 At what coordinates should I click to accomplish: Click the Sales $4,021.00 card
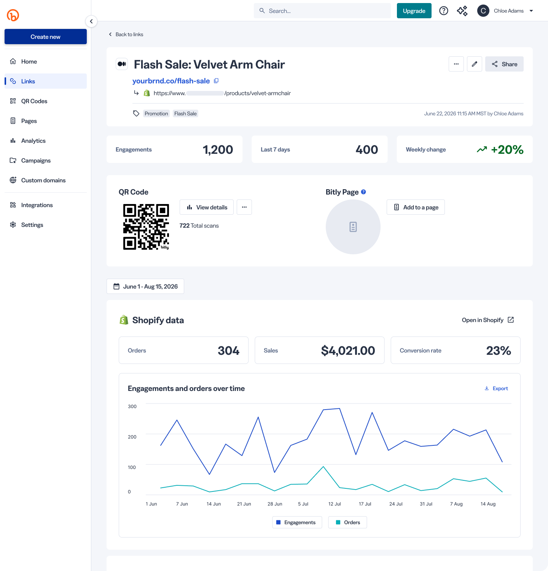tap(320, 350)
